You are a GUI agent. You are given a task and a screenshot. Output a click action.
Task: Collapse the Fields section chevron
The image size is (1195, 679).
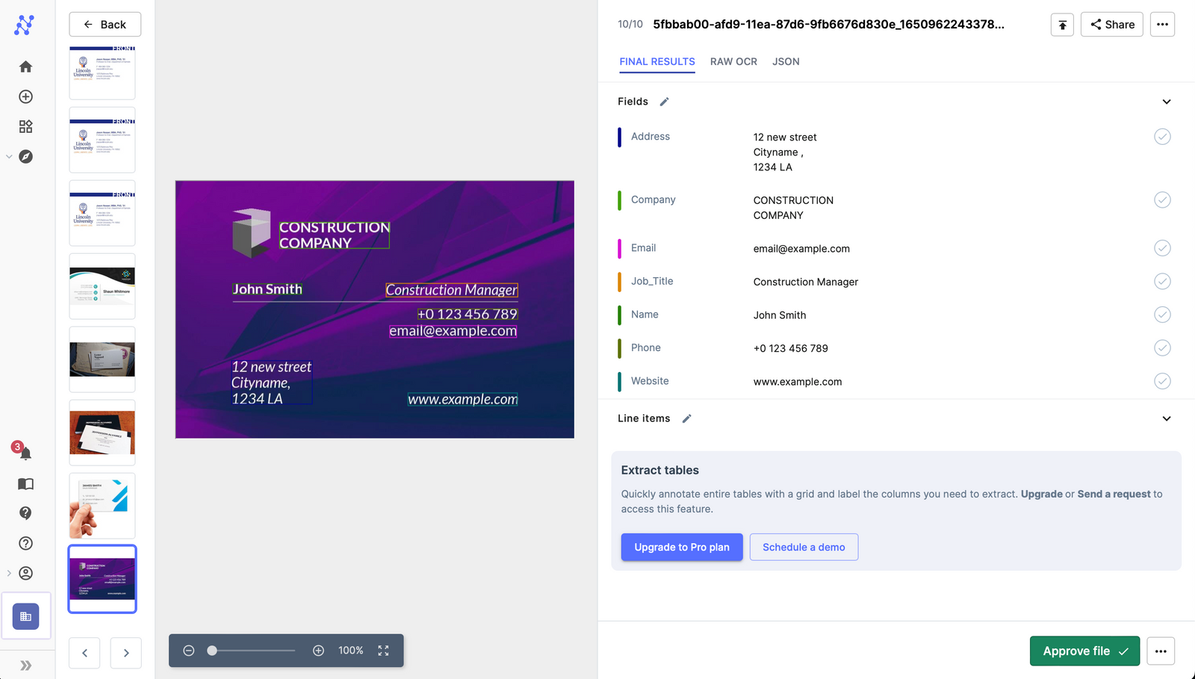point(1166,101)
